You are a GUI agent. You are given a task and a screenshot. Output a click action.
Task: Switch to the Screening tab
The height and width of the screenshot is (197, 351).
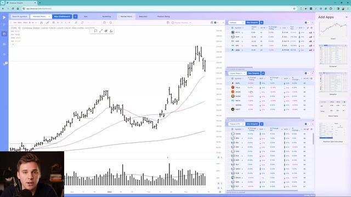(x=106, y=16)
